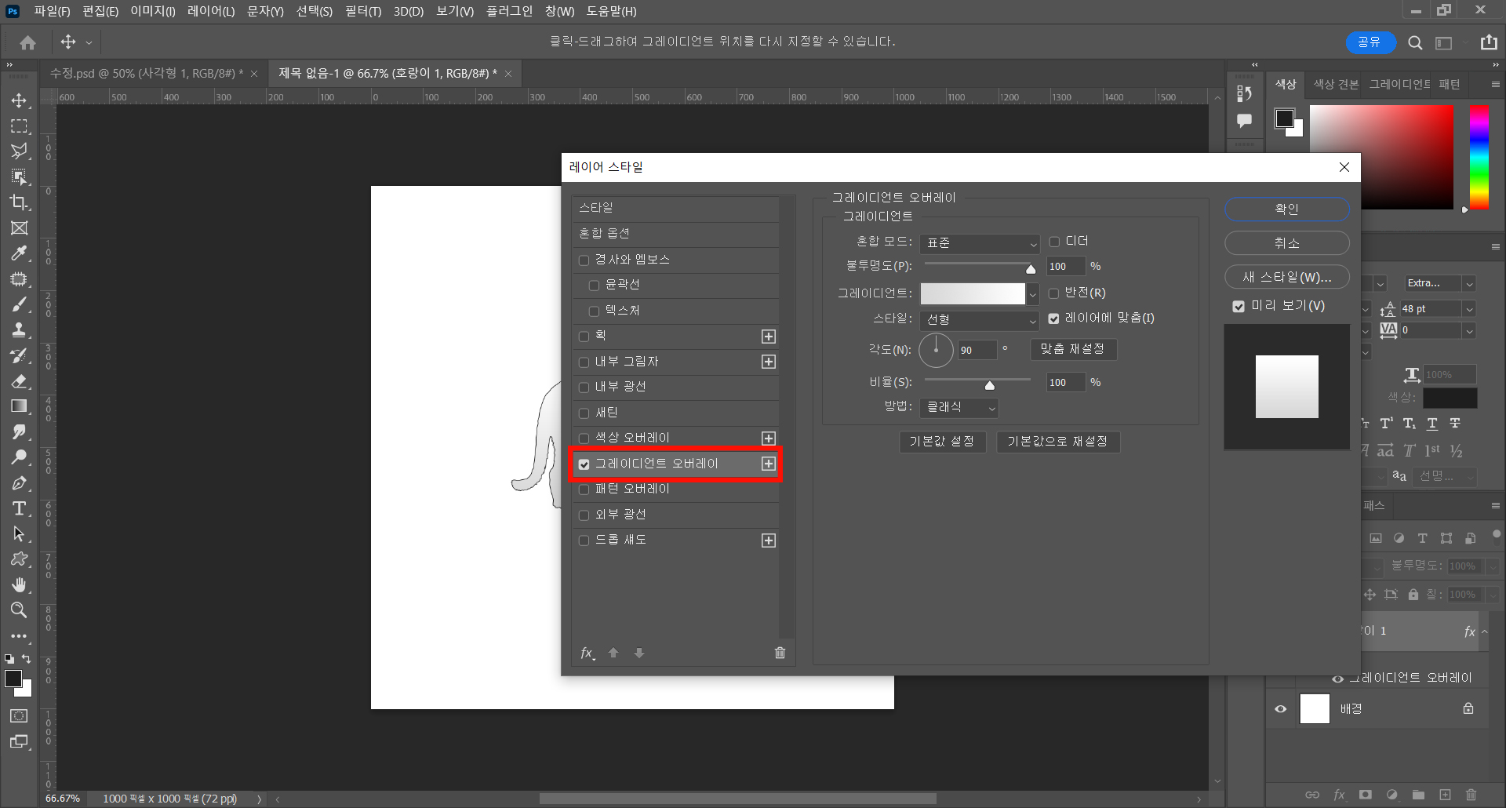Screen dimensions: 1506x808
Task: Select the Move tool in the toolbar
Action: pos(20,100)
